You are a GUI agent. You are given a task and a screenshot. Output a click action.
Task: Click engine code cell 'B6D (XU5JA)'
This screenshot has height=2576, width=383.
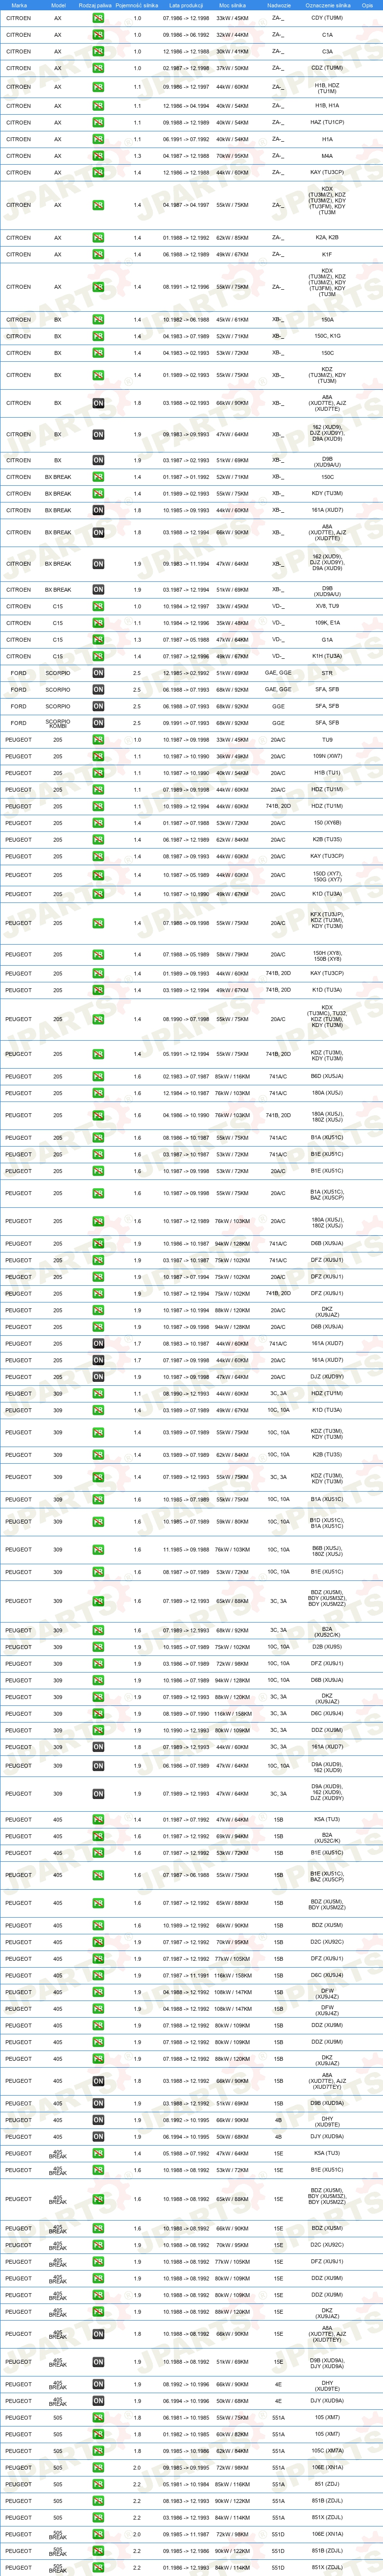point(327,1077)
